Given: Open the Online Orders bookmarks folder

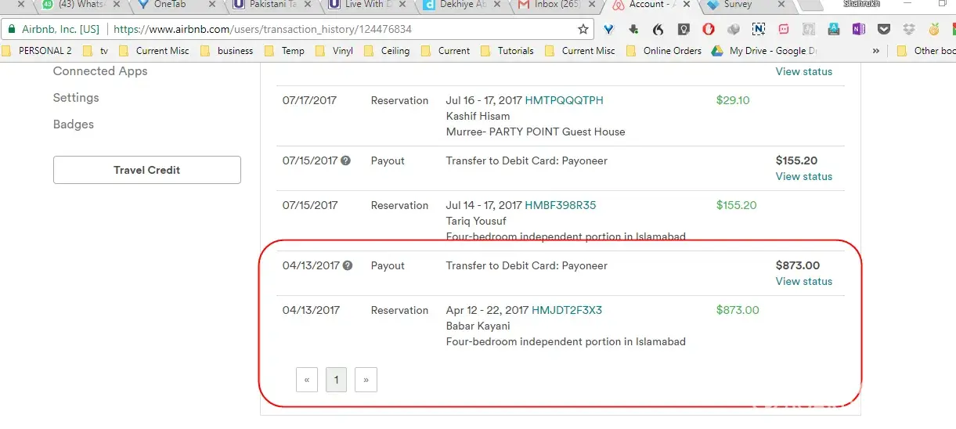Looking at the screenshot, I should pos(664,51).
